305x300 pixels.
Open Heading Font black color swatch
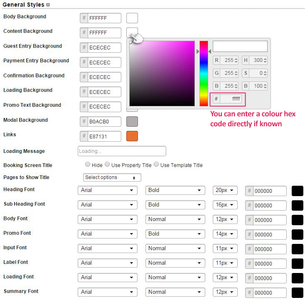click(x=298, y=191)
